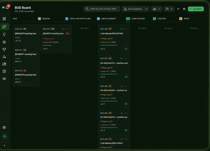Open the All assignees dropdown
This screenshot has width=210, height=151.
click(136, 9)
